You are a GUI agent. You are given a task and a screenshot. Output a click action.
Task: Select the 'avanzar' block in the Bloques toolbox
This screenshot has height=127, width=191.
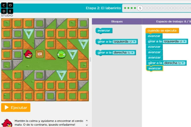(x=104, y=30)
